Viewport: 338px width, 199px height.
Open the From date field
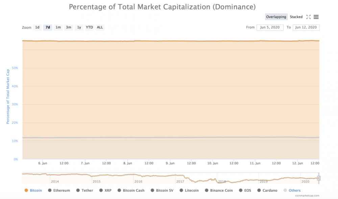click(x=270, y=27)
